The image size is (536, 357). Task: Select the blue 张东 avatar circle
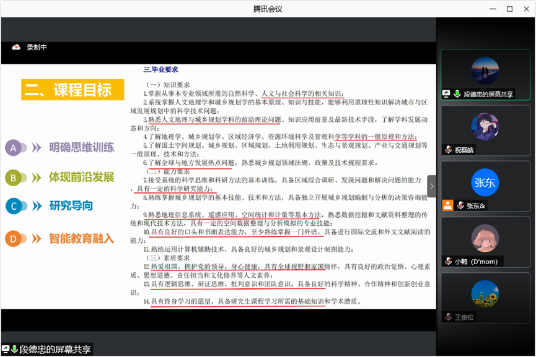(485, 183)
